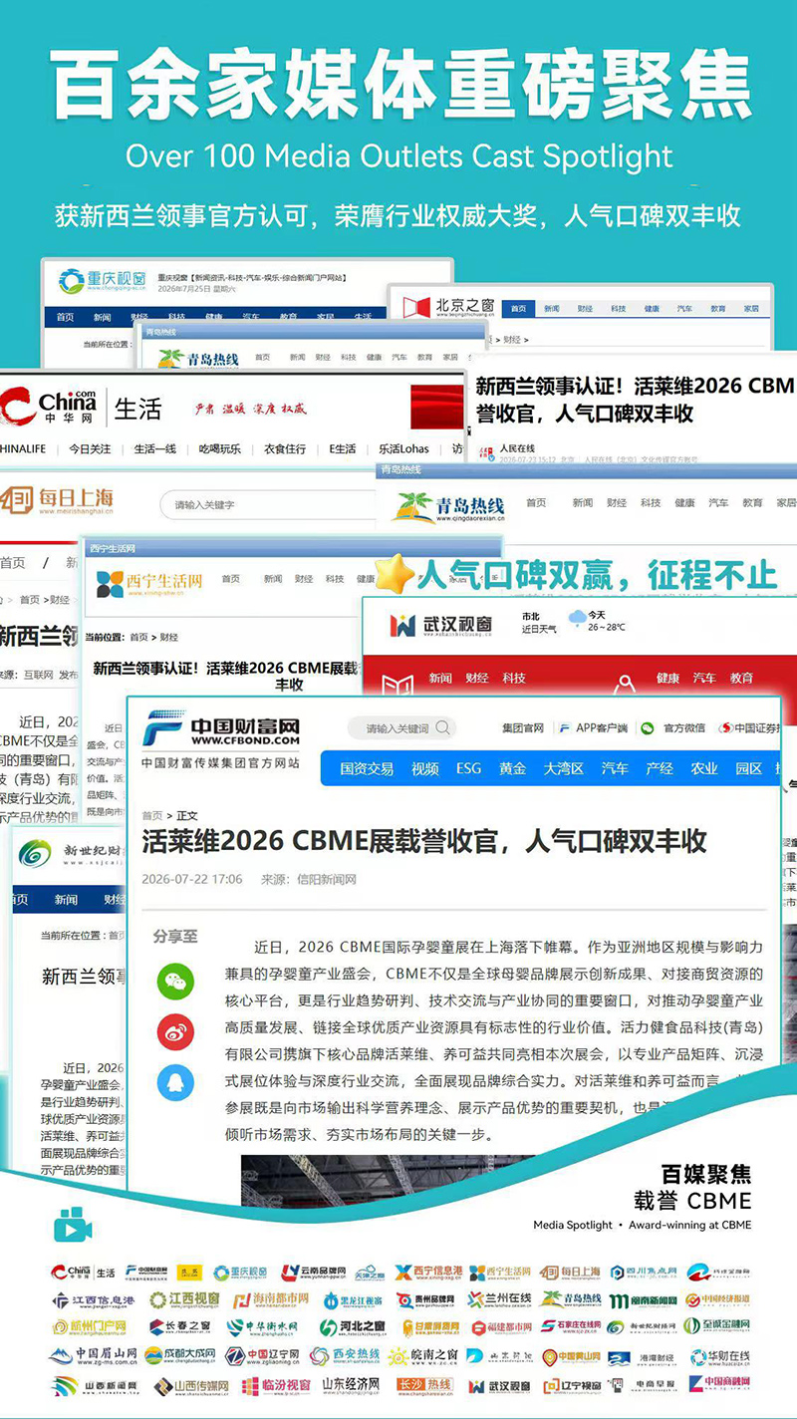Click the 中华衡水网 logo
Screen dimensions: 797x1419
(x=262, y=1327)
